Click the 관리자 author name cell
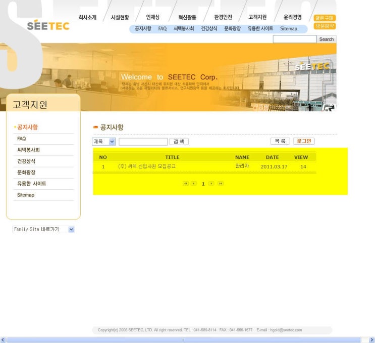Viewport: 375px width, 343px height. pos(242,166)
